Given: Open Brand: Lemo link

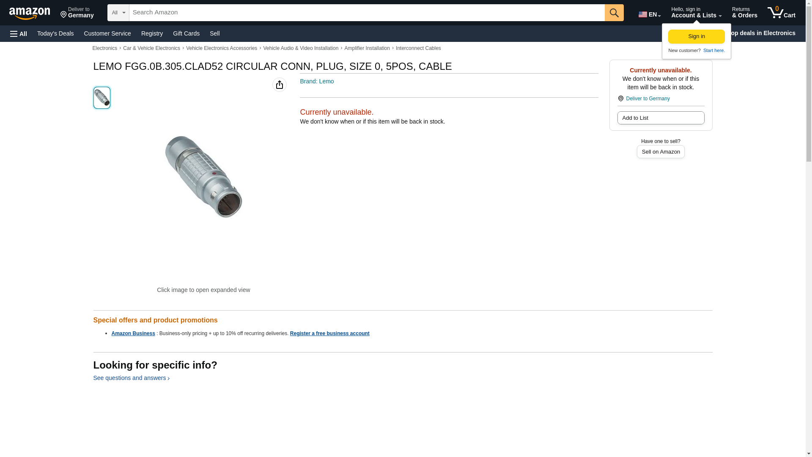Looking at the screenshot, I should click(x=317, y=81).
